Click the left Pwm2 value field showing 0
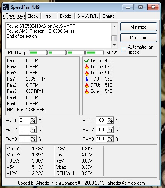Image resolution: width=165 pixels, height=188 pixels. point(24,129)
